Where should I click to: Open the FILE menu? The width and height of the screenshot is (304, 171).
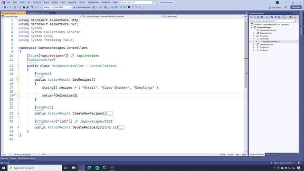(9, 2)
